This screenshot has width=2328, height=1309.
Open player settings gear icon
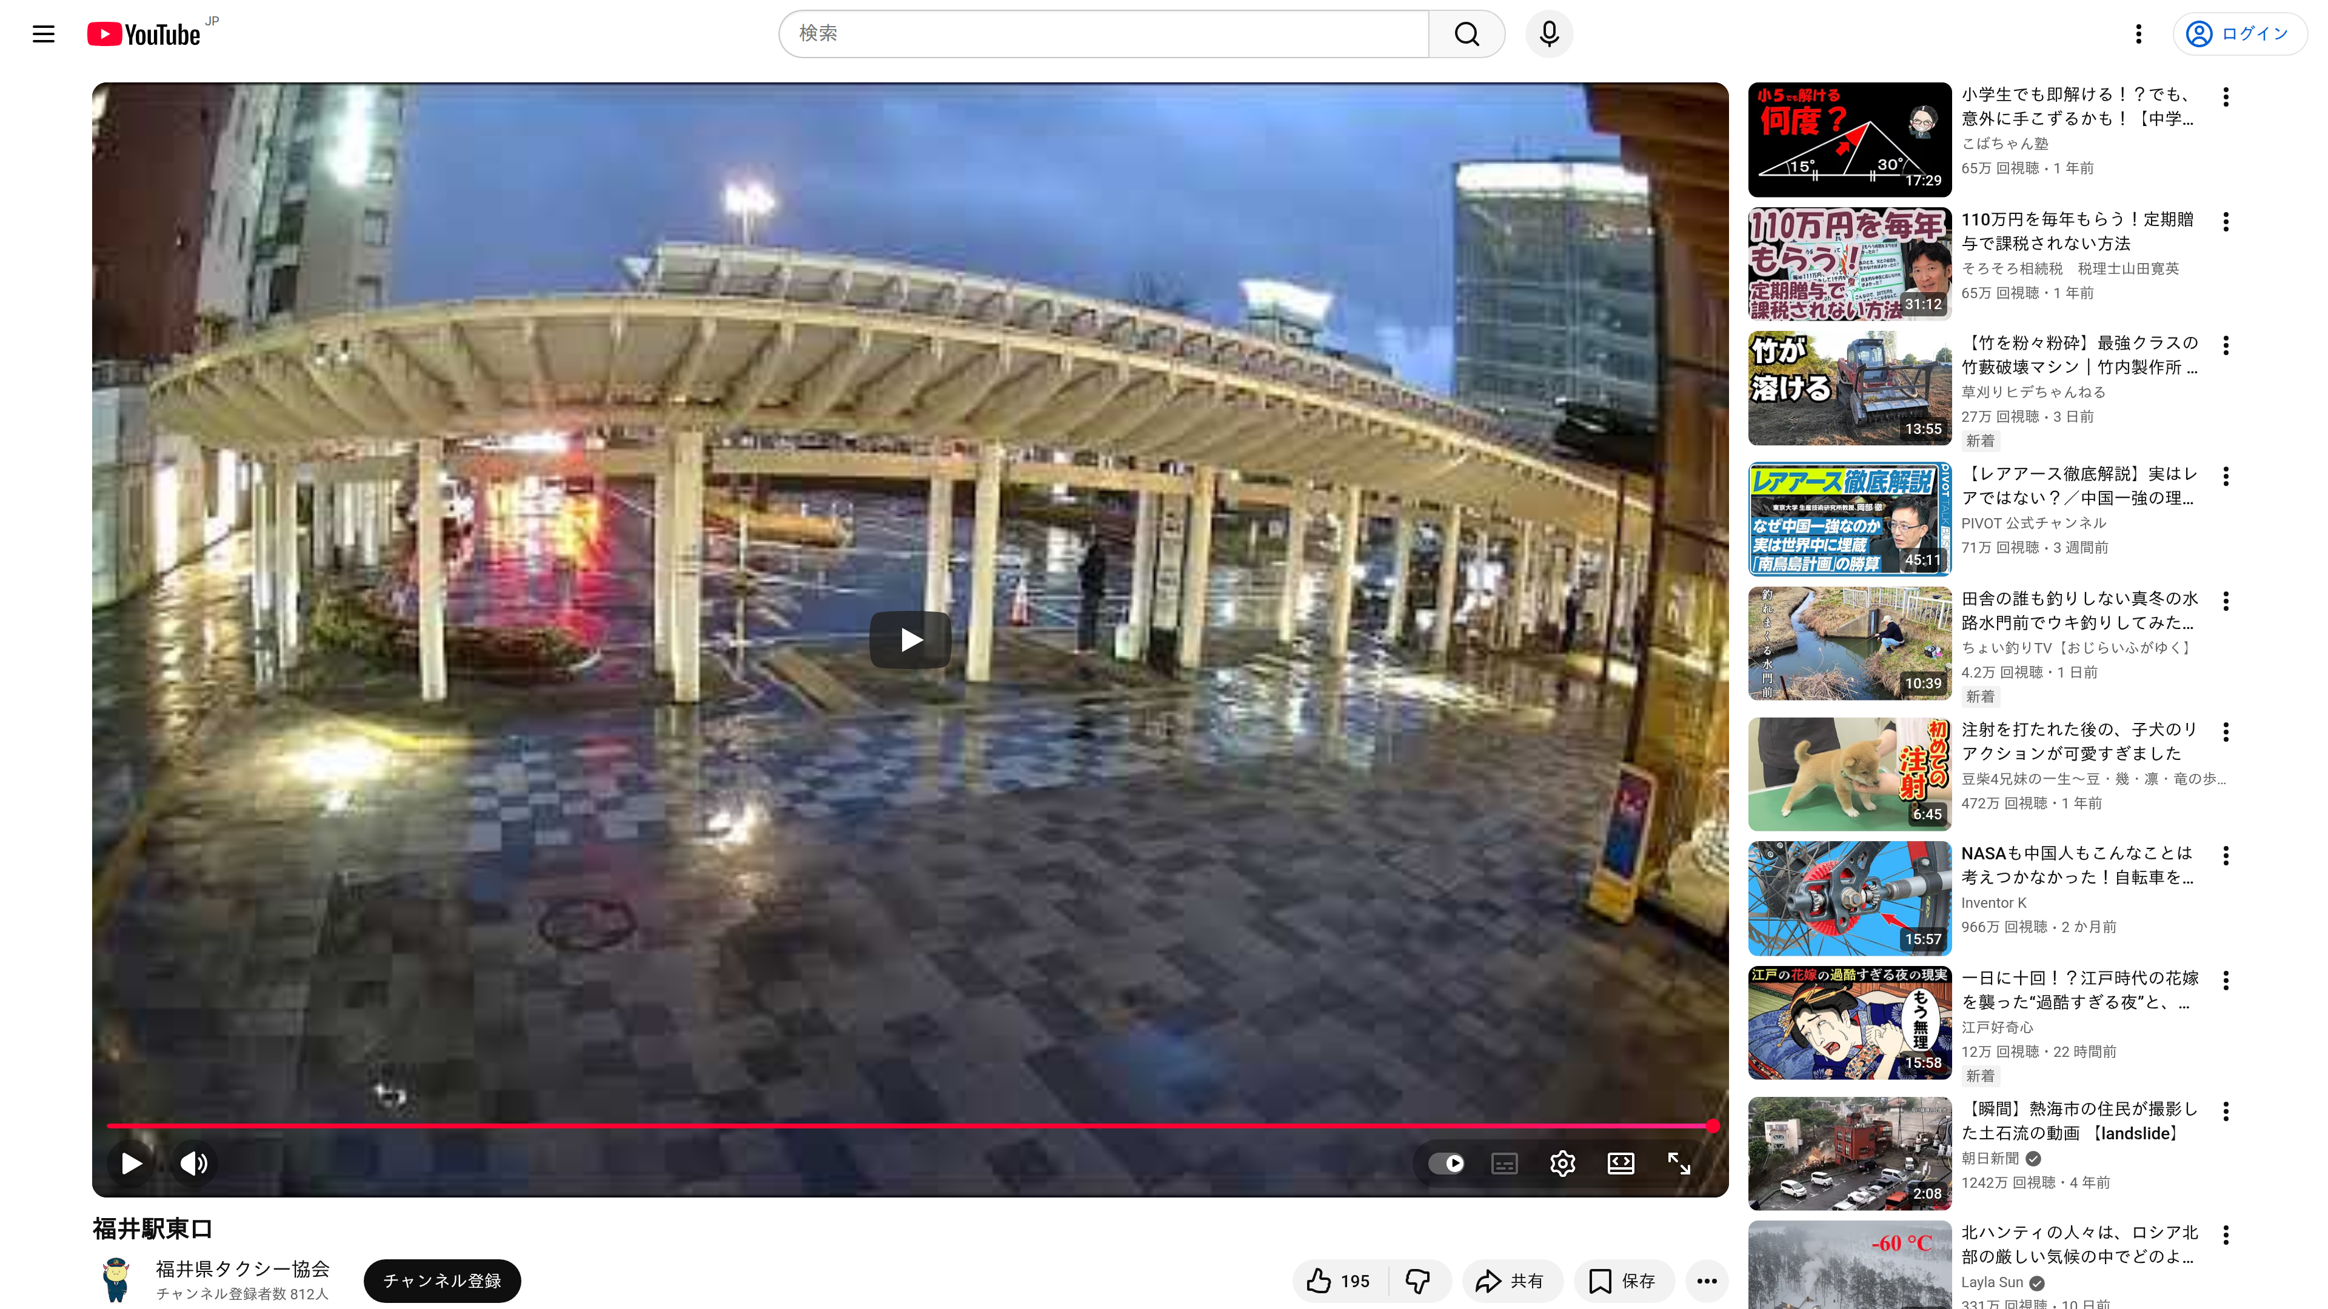point(1562,1164)
